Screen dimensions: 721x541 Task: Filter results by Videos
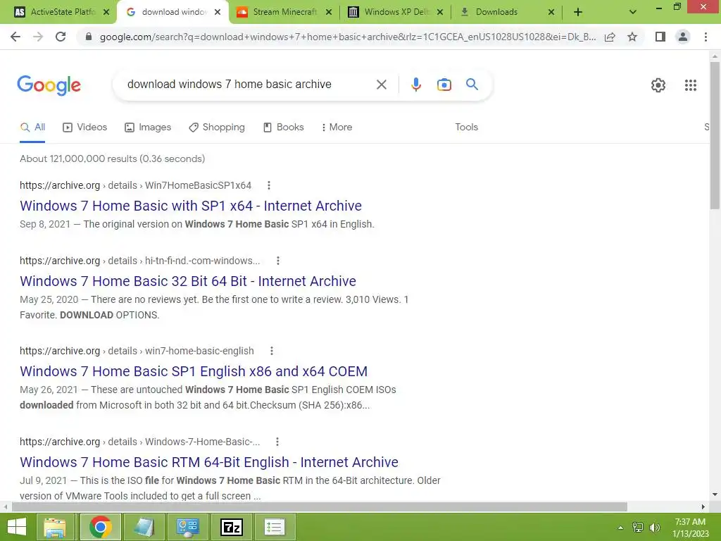[x=85, y=128]
